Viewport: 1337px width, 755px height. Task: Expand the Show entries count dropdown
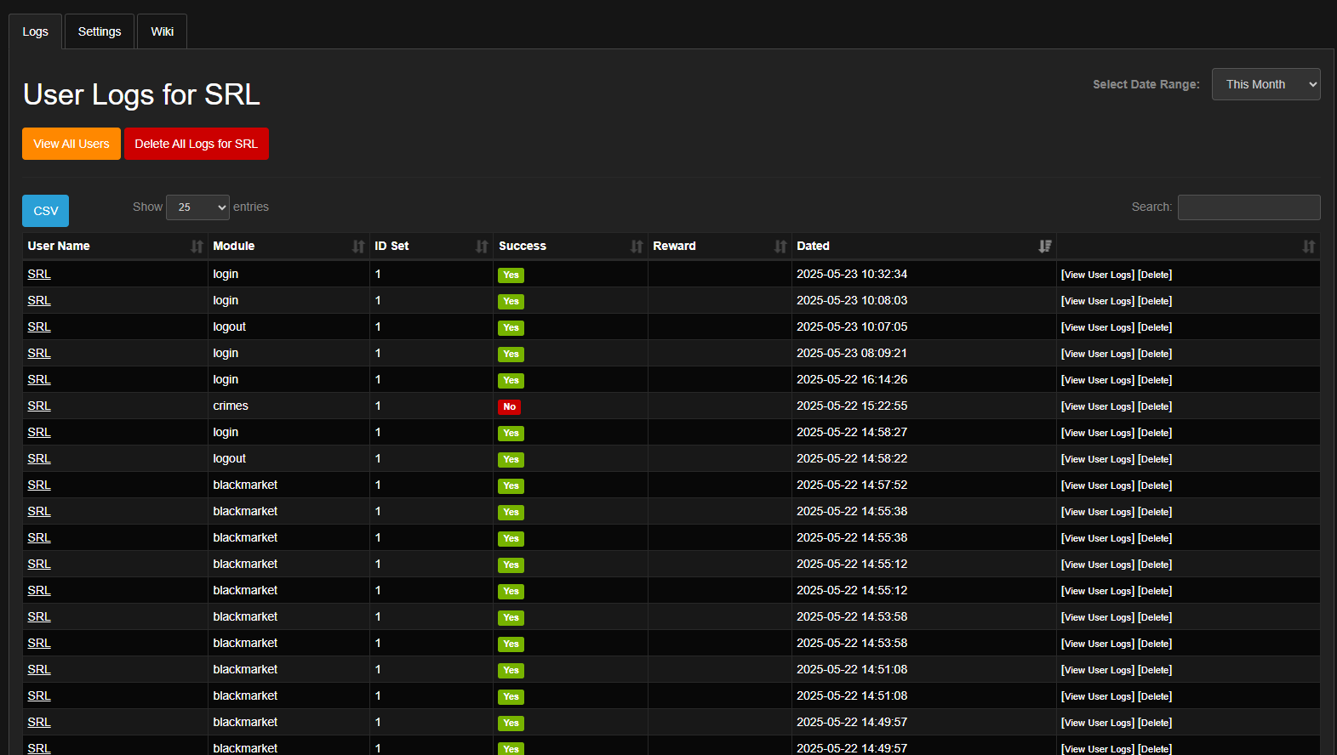tap(197, 207)
